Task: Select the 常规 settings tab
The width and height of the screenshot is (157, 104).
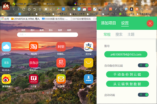Action: (107, 34)
